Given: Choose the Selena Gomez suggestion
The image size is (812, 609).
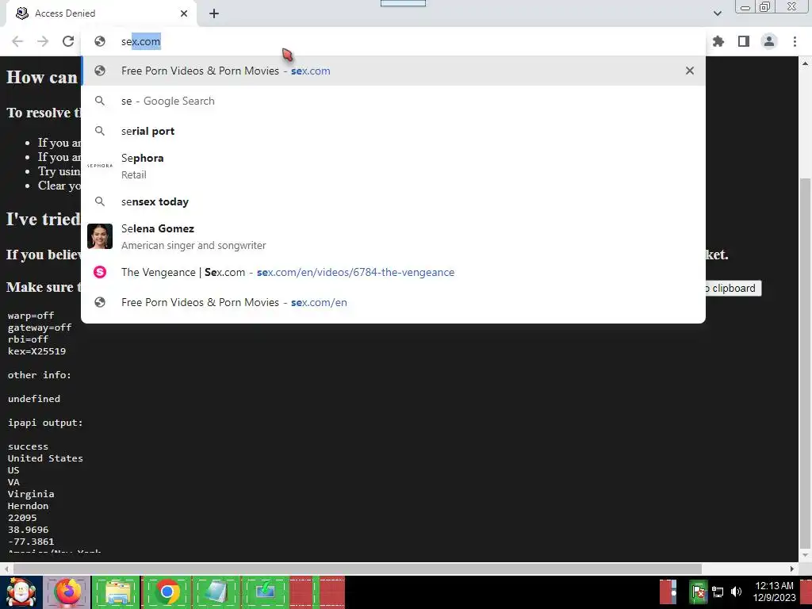Looking at the screenshot, I should 393,236.
